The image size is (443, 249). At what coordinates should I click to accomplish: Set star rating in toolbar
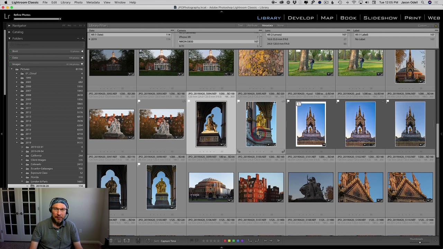click(211, 241)
